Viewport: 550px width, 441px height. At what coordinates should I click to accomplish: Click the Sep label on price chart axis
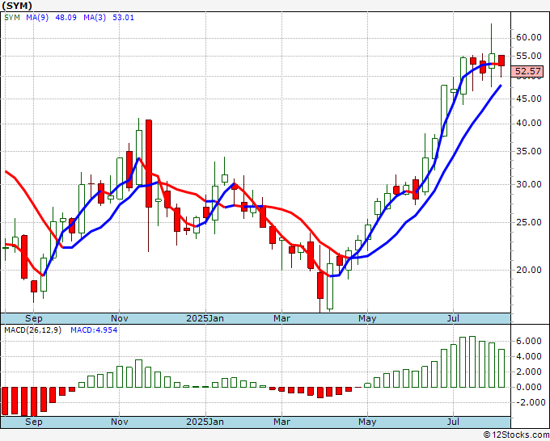[34, 318]
